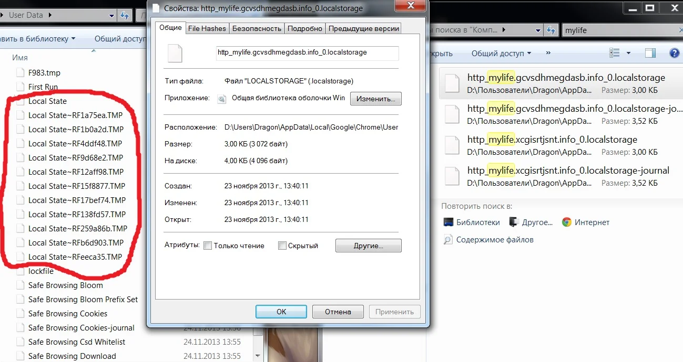
Task: Open the Help icon
Action: (674, 53)
